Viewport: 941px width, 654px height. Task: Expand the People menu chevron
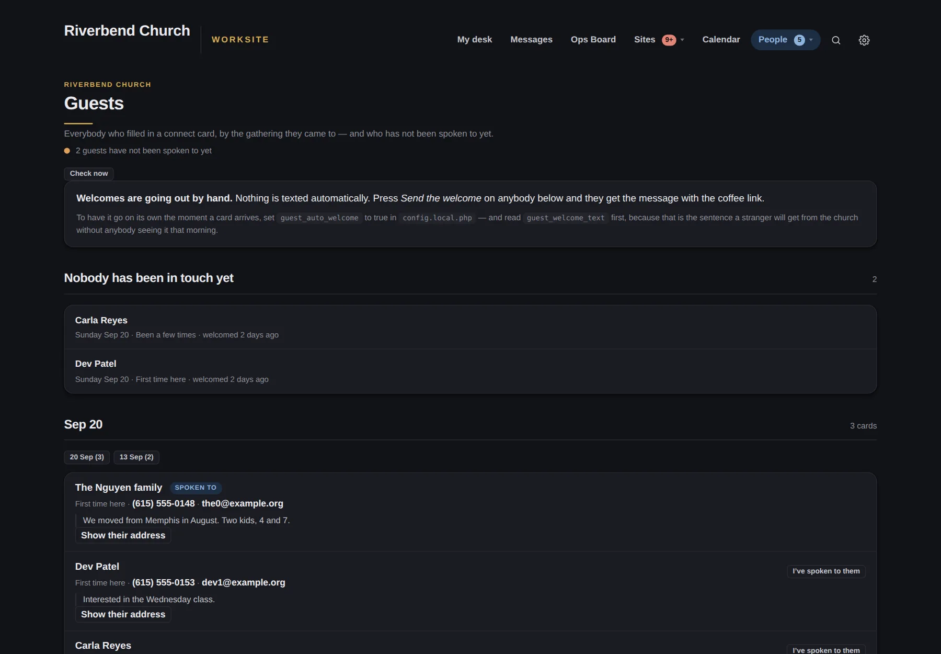tap(811, 40)
